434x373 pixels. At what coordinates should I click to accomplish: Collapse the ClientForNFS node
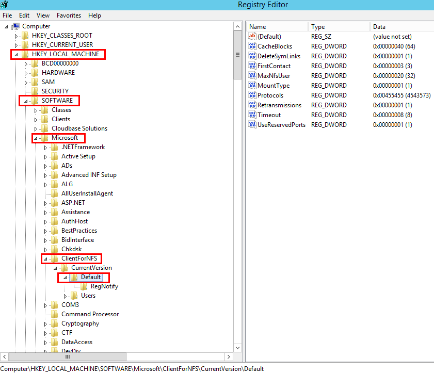click(x=45, y=259)
